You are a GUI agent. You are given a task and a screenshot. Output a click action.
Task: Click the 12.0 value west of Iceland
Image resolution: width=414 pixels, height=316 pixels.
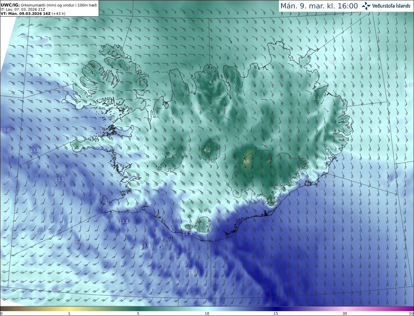[x=61, y=89]
